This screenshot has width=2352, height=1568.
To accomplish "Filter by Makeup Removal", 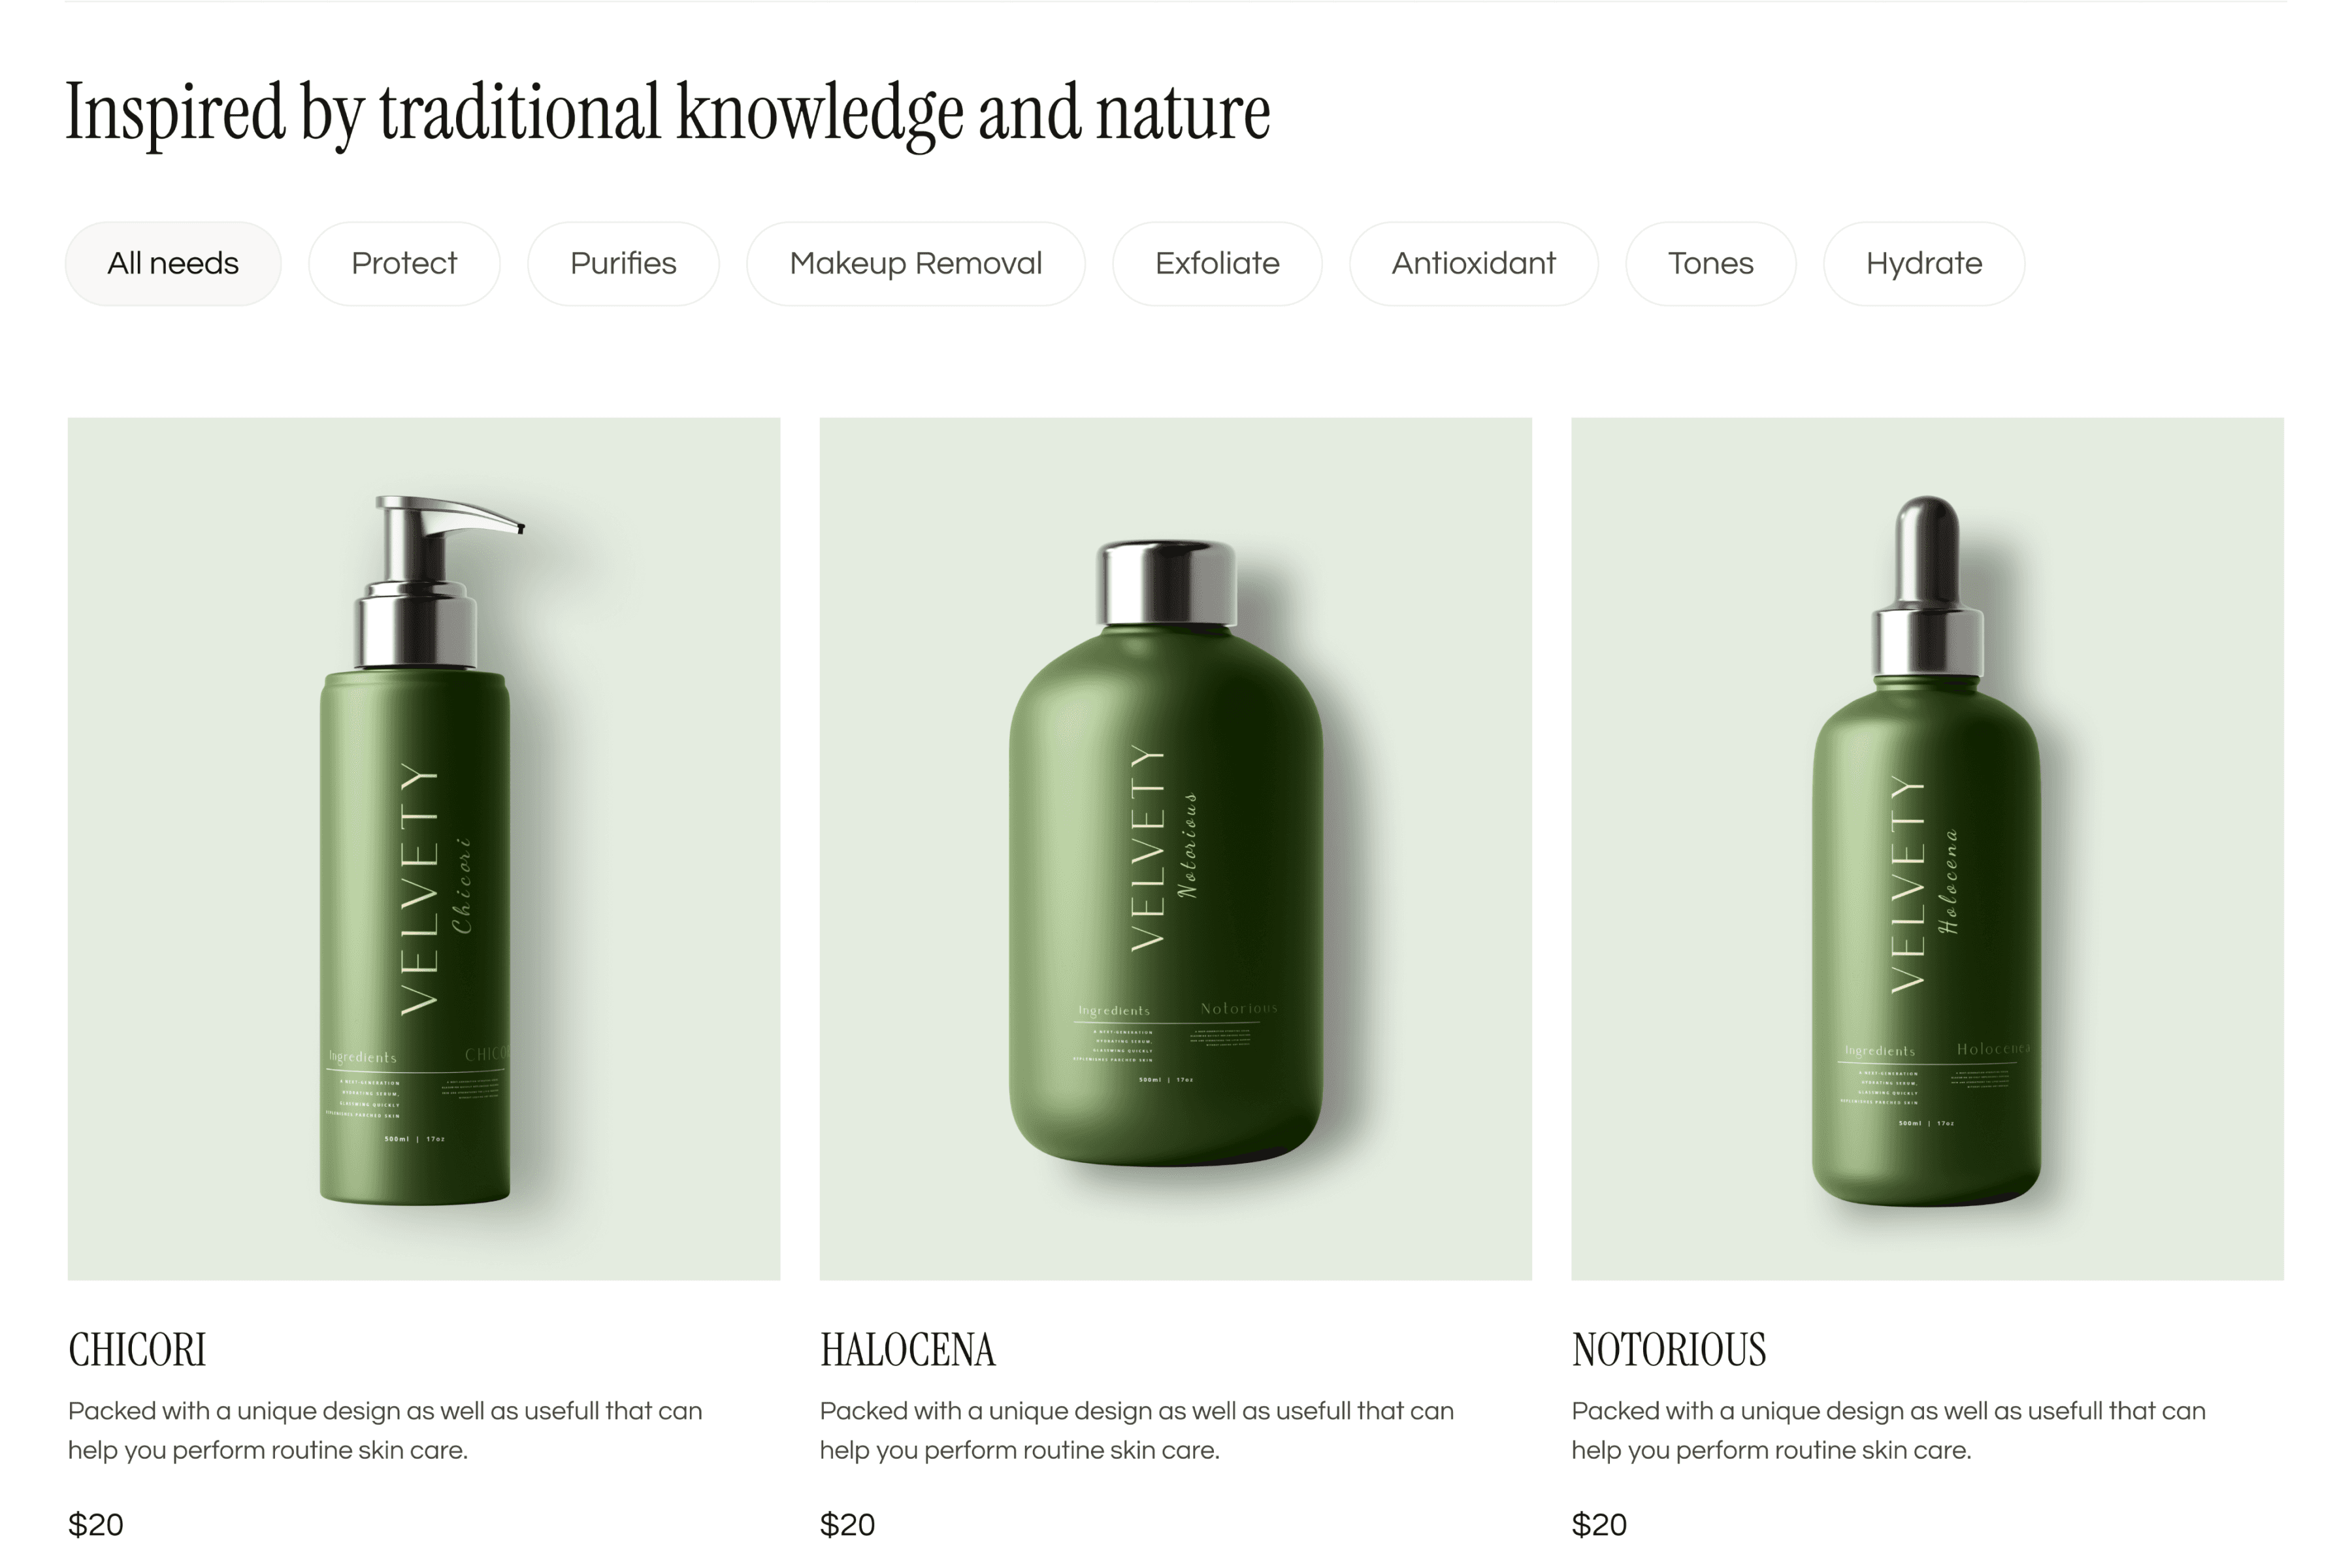I will [x=916, y=264].
